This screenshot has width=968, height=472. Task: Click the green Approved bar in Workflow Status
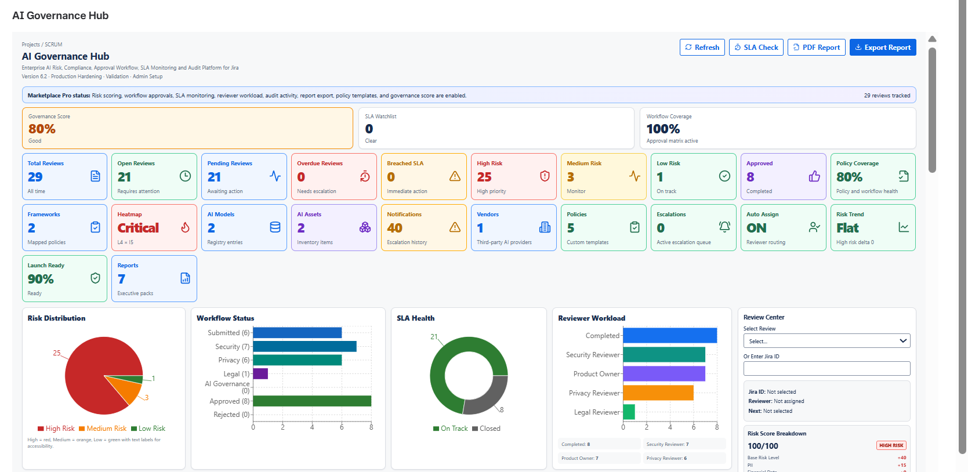(312, 401)
